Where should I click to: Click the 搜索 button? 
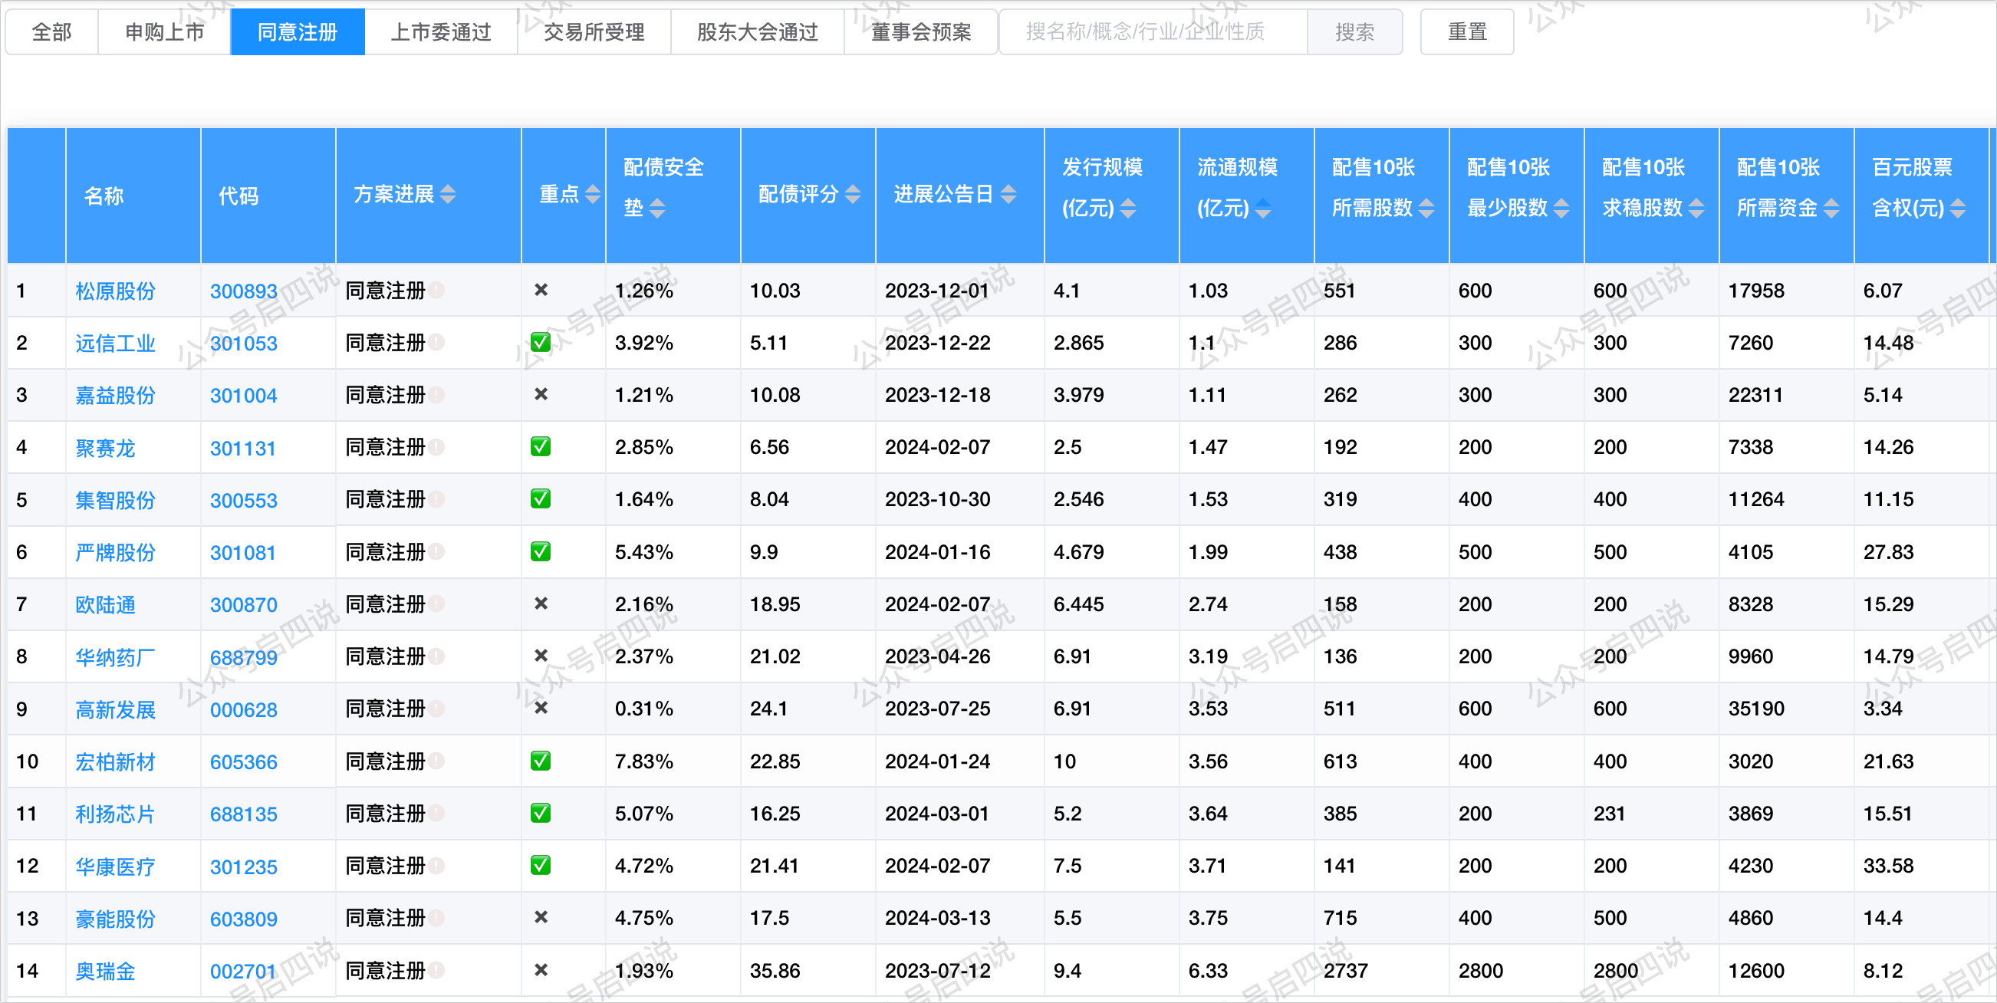(1354, 31)
